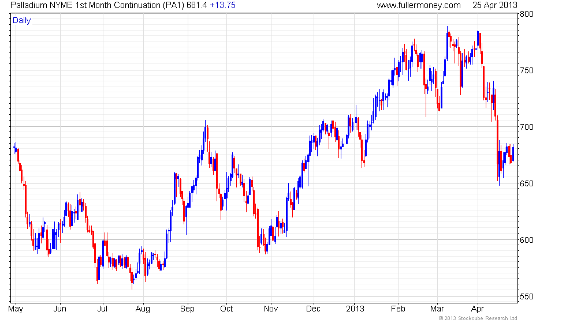Image resolution: width=566 pixels, height=323 pixels.
Task: Click the Oct label on time axis
Action: point(226,309)
